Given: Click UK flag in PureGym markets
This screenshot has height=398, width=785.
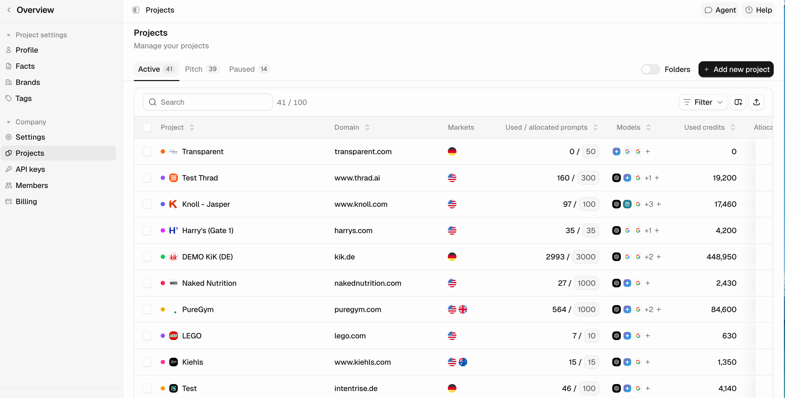Looking at the screenshot, I should tap(463, 309).
